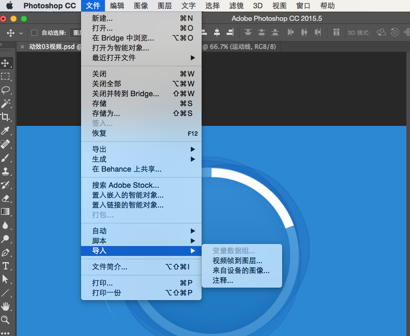This screenshot has width=410, height=336.
Task: Open the 窗口 menu
Action: coord(303,6)
